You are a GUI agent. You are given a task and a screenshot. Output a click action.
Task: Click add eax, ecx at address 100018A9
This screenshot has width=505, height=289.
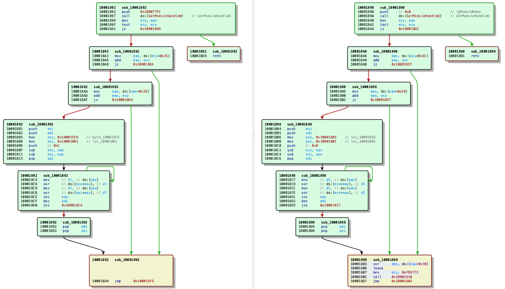(x=379, y=60)
